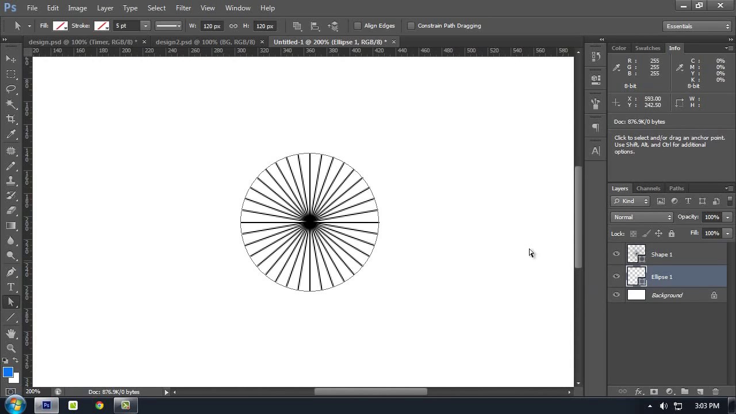Select the Eraser tool
This screenshot has height=414, width=736.
tap(11, 210)
